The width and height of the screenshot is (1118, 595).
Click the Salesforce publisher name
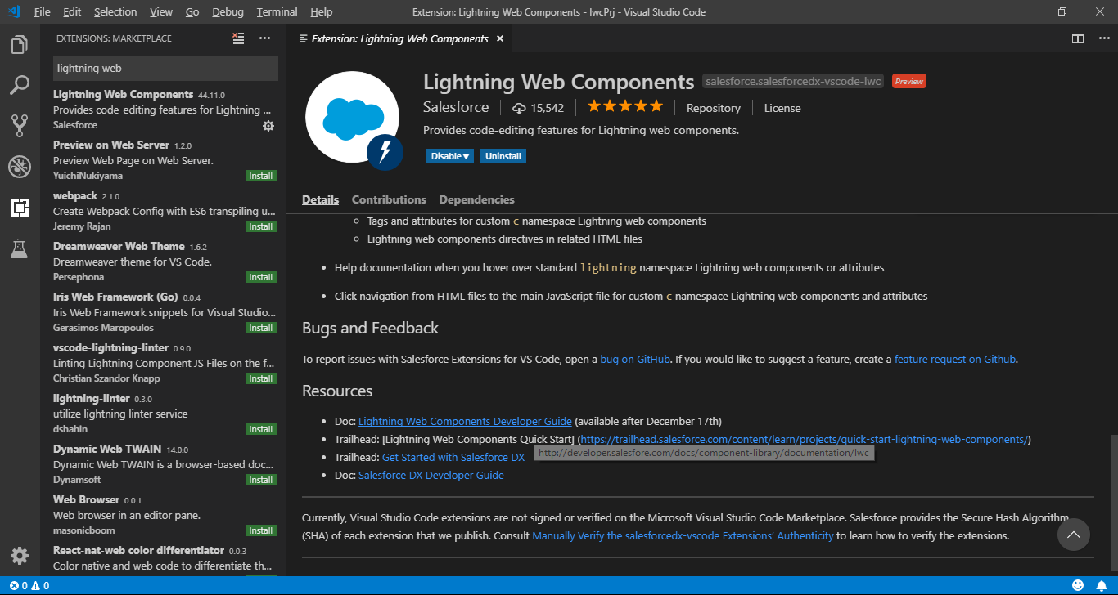456,107
